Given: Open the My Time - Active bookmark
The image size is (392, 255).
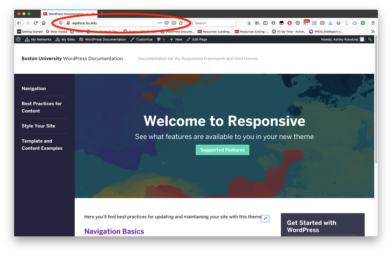Looking at the screenshot, I should pos(289,32).
